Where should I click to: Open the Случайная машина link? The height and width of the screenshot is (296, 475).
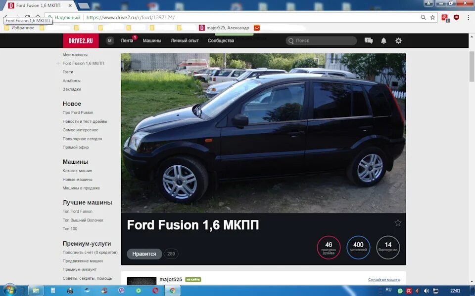384,280
